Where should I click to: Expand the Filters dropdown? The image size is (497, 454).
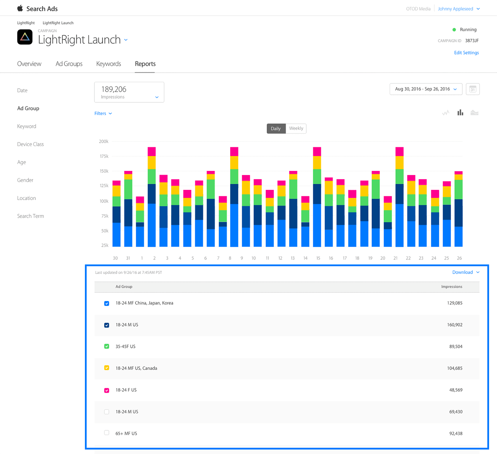[x=103, y=113]
